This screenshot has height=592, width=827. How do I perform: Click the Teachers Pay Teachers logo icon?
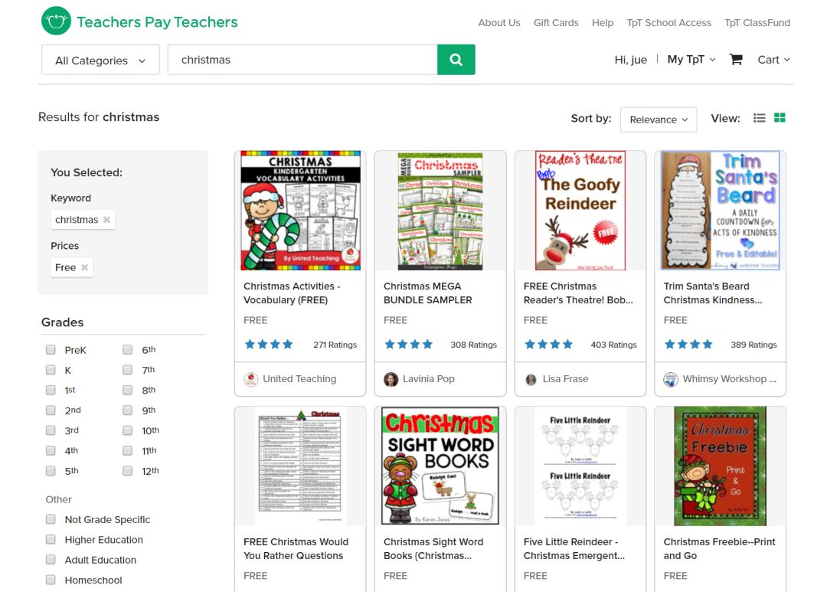click(x=56, y=21)
